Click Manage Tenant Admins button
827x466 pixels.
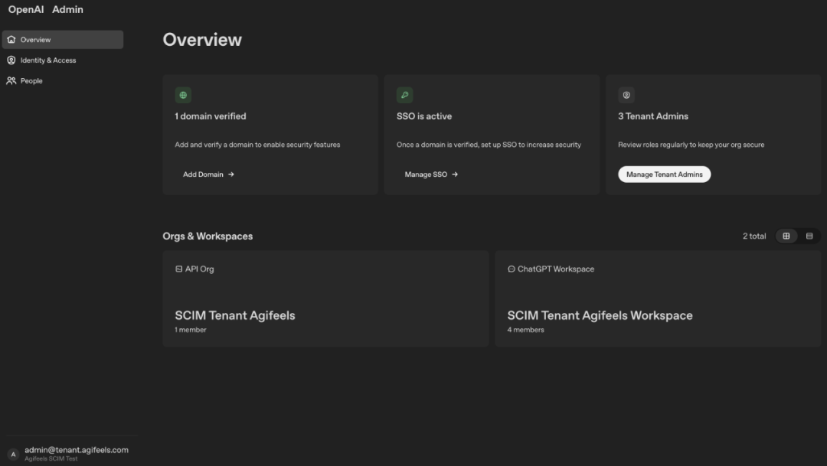664,174
